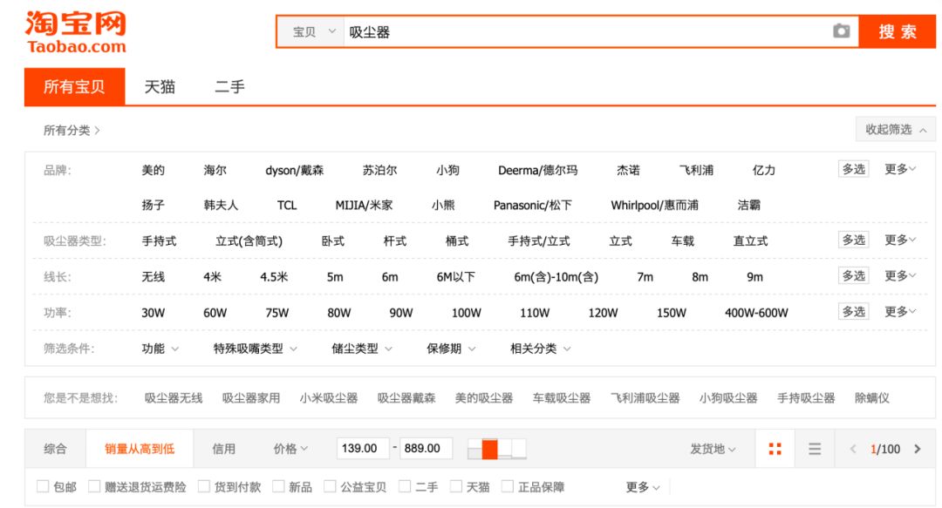Toggle the 公益宝贝 checkbox
This screenshot has height=508, width=942.
click(x=330, y=486)
